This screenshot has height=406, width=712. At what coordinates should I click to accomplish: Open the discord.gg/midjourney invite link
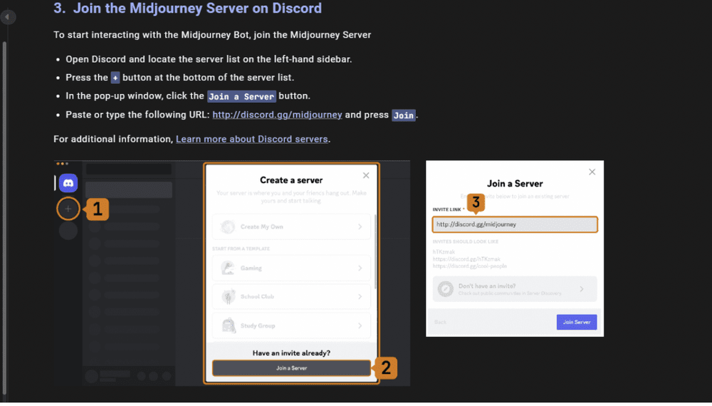277,115
